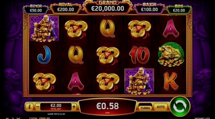Viewport: 215px width, 119px height.
Task: Click the green money frog symbol
Action: tap(171, 55)
